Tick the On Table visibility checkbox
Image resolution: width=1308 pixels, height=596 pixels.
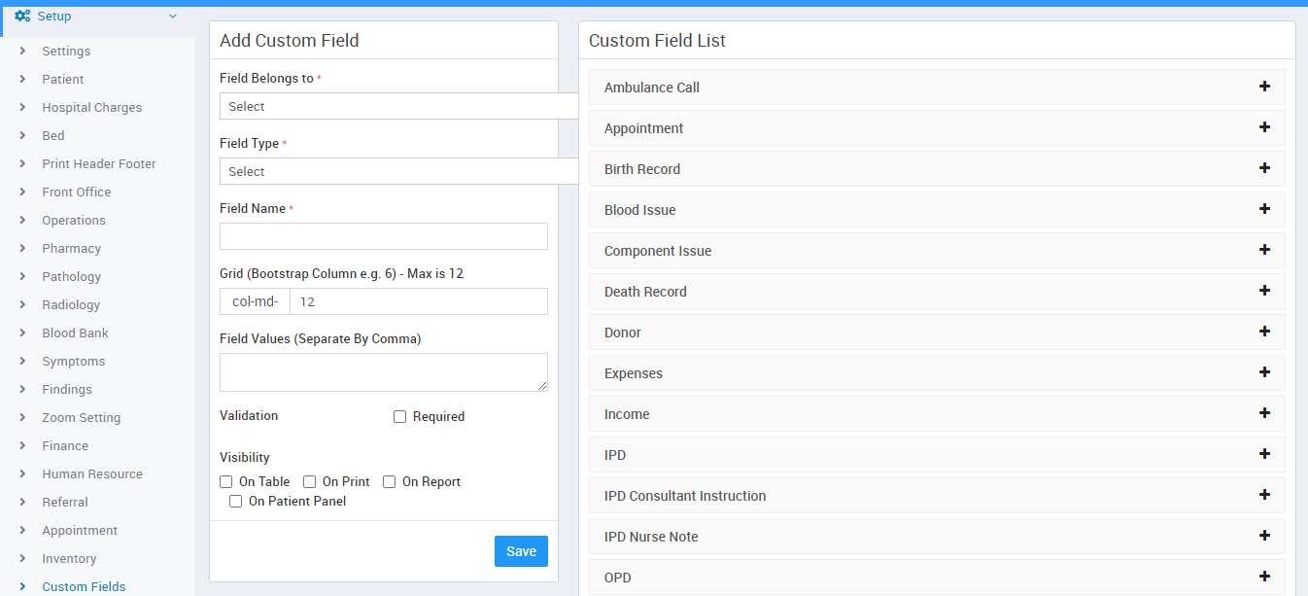[226, 482]
